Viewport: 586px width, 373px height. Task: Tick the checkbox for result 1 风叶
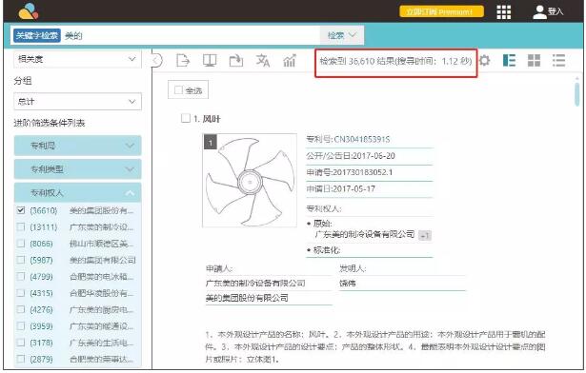[186, 118]
